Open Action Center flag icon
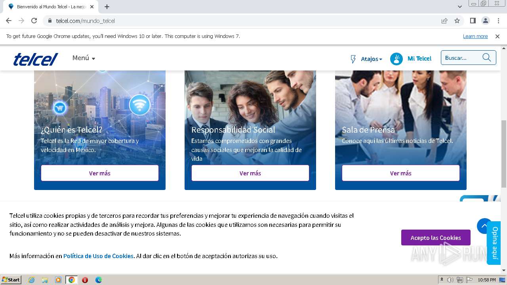The image size is (507, 285). 469,280
